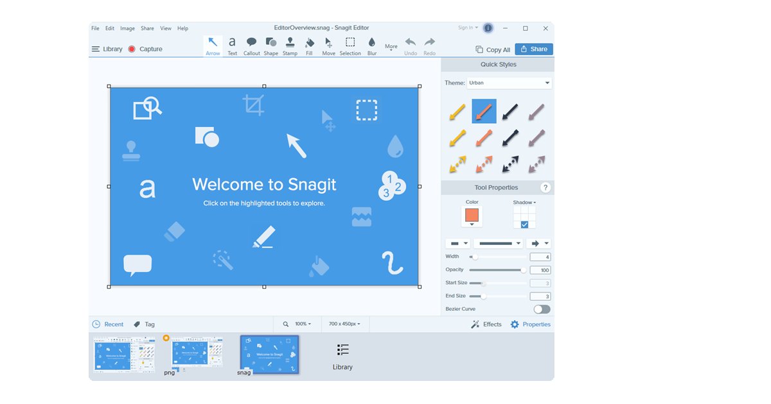Choose the highlighted orange arrow quick style
Viewport: 771px width, 404px height.
click(484, 111)
